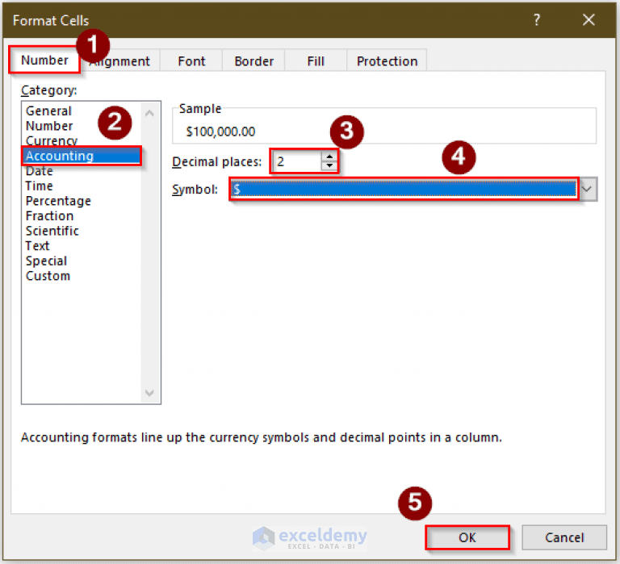
Task: Confirm with the OK button
Action: click(467, 537)
